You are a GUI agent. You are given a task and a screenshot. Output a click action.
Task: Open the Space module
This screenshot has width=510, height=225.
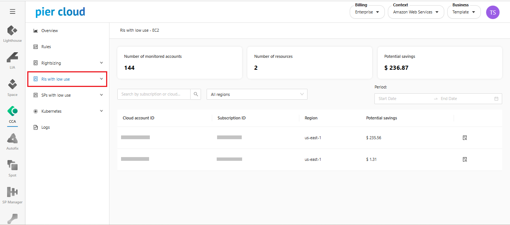pyautogui.click(x=12, y=87)
